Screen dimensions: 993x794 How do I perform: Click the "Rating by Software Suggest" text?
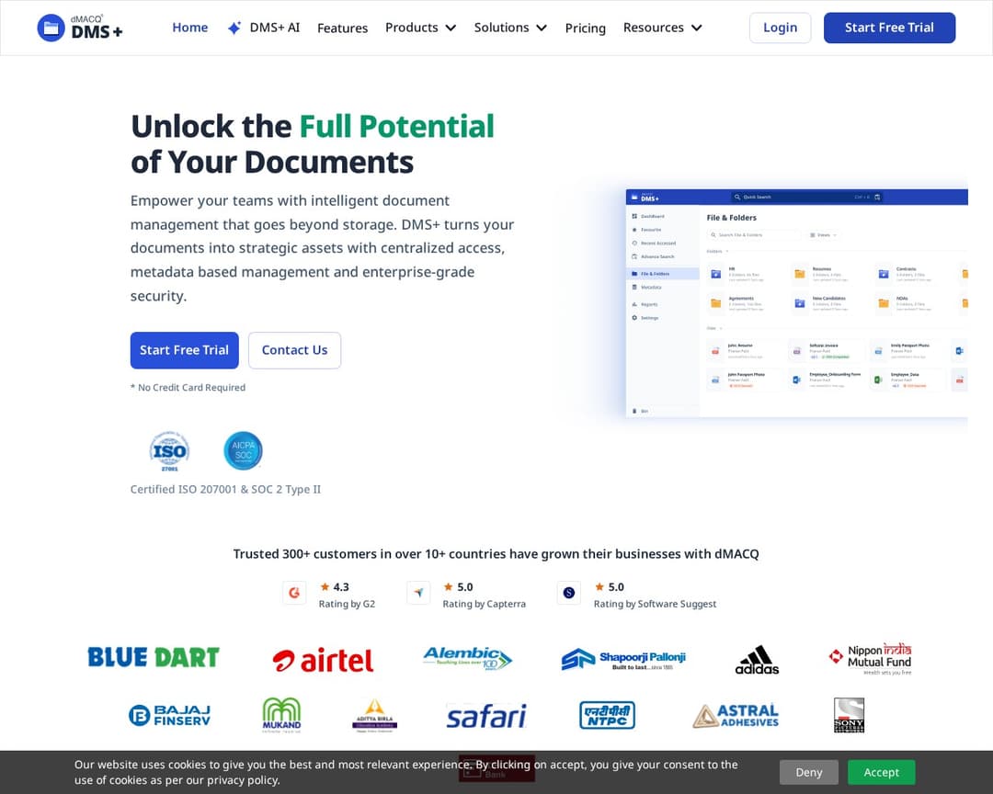(655, 604)
